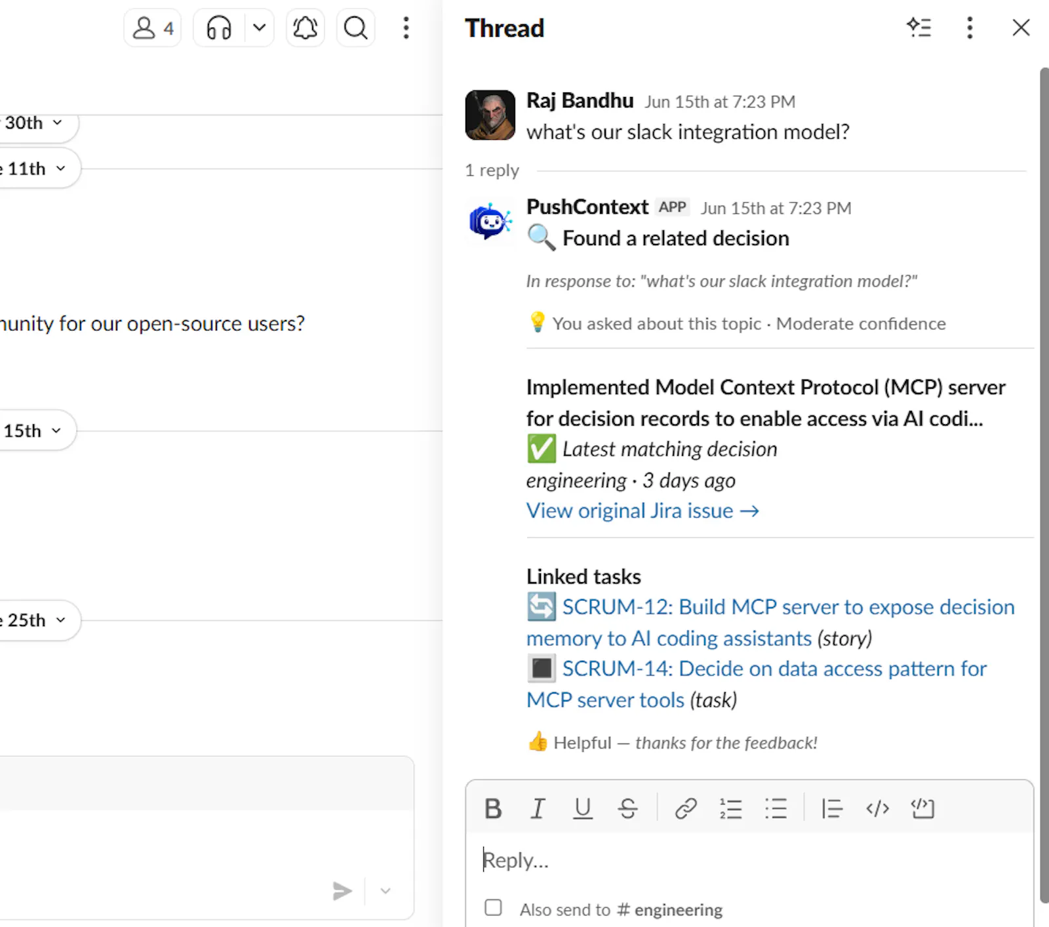The image size is (1049, 927).
Task: Toggle underline formatting in reply box
Action: [582, 809]
